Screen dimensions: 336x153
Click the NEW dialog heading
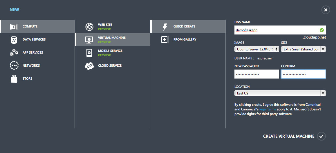click(x=14, y=10)
